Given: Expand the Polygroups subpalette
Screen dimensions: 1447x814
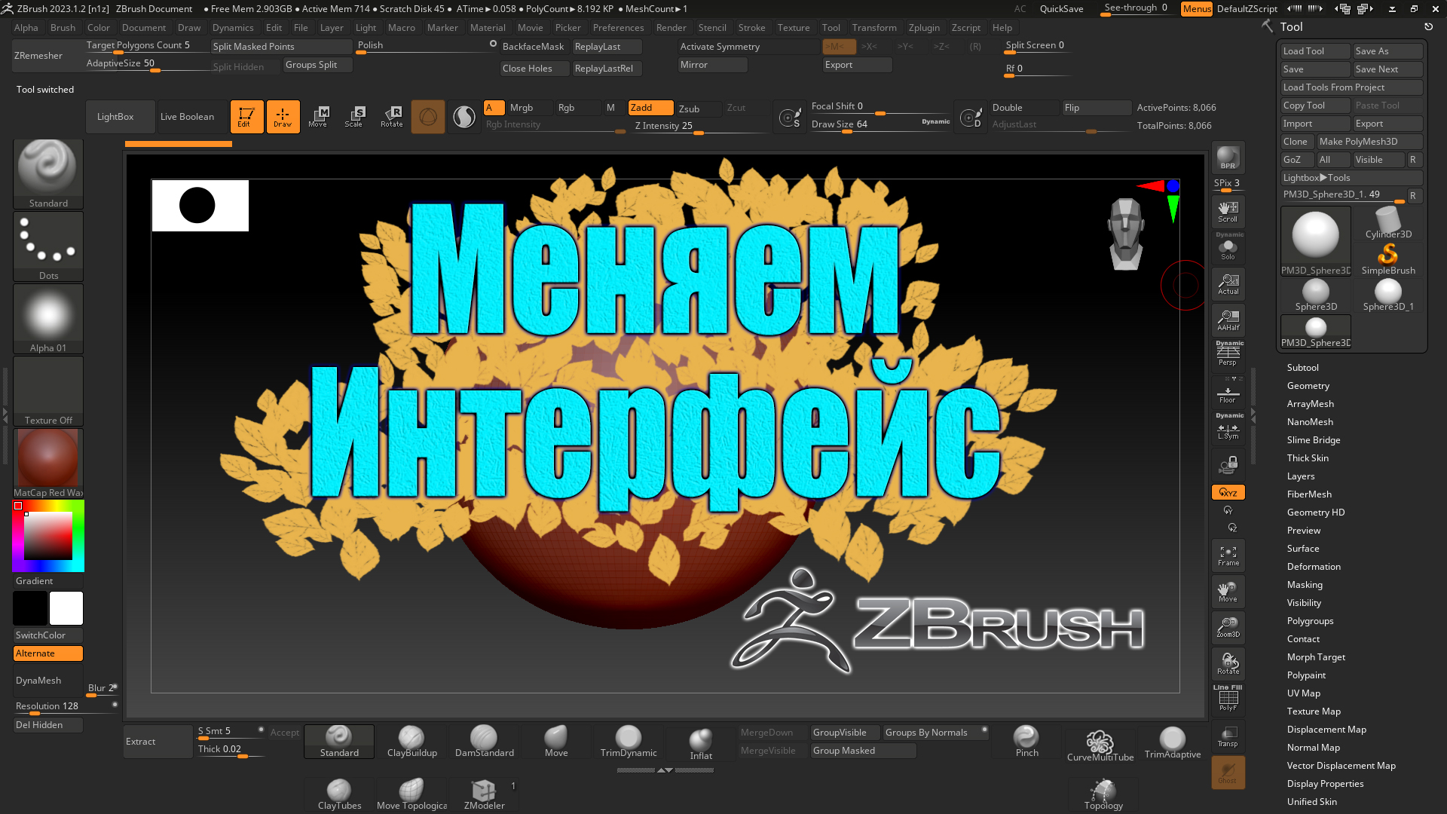Looking at the screenshot, I should (x=1310, y=621).
